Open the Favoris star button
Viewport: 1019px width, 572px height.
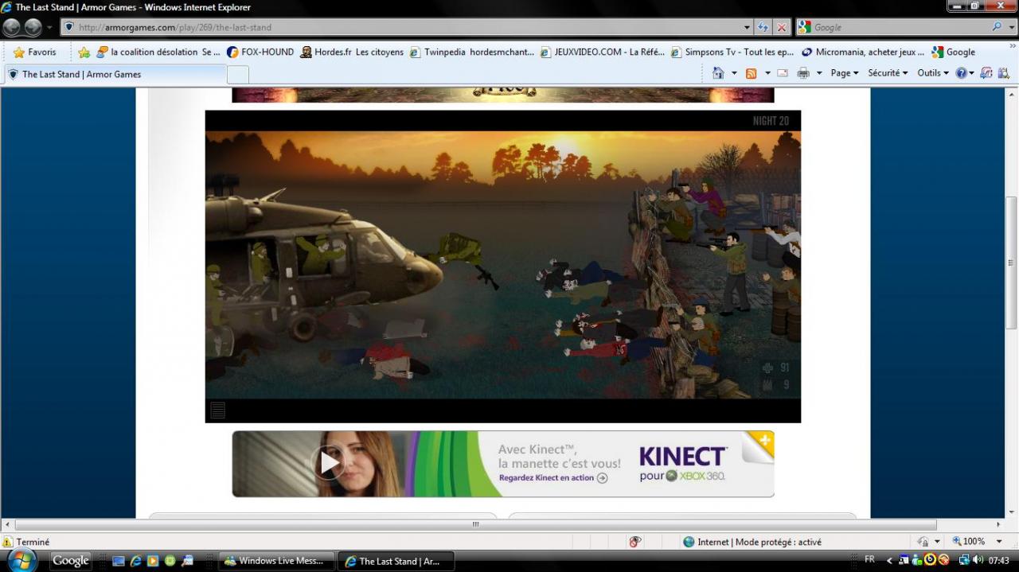coord(35,52)
